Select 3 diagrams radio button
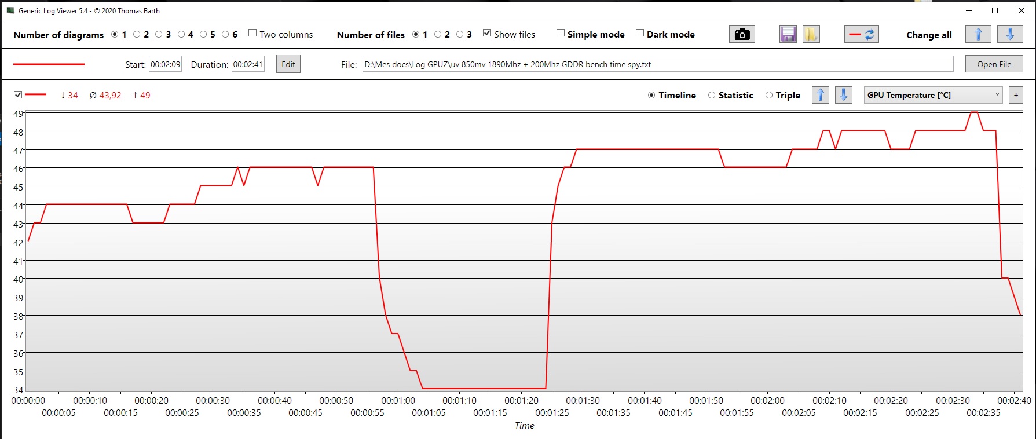The width and height of the screenshot is (1036, 439). pyautogui.click(x=159, y=35)
